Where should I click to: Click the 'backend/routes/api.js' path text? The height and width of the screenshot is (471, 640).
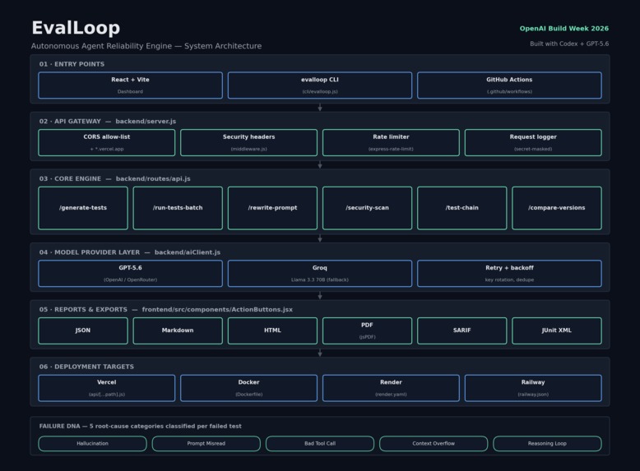pos(153,178)
